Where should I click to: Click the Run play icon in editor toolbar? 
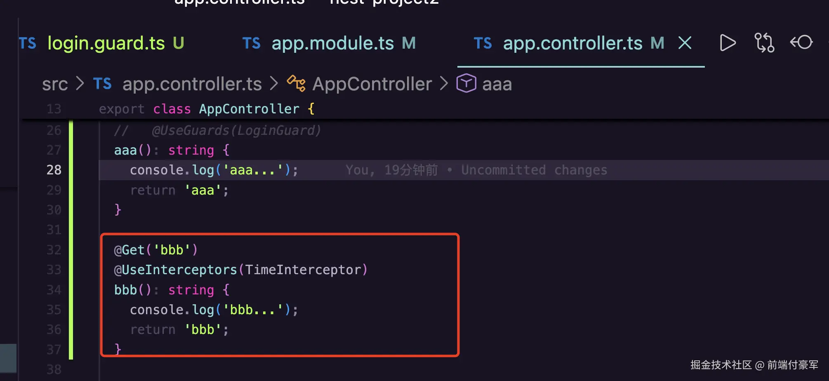click(727, 43)
